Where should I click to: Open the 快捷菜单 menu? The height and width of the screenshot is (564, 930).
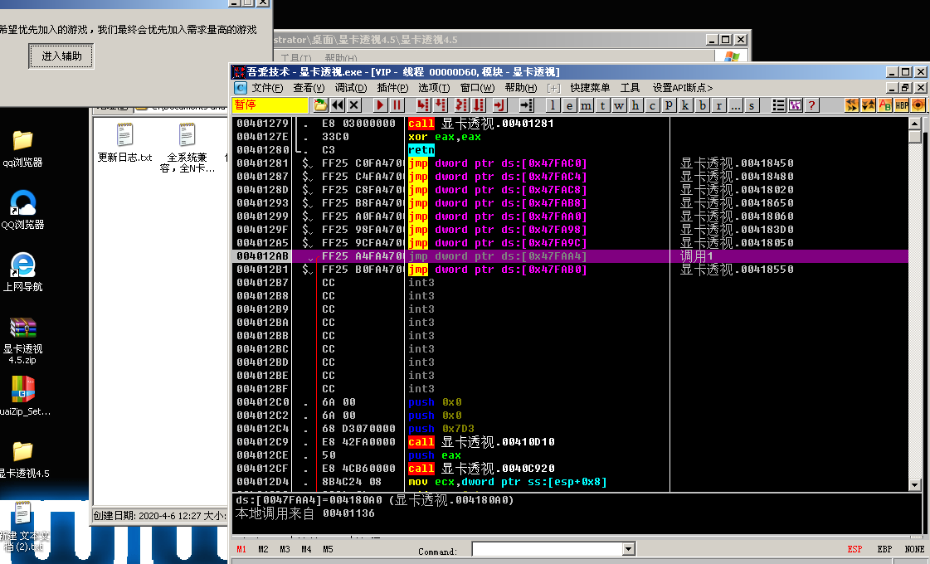[590, 88]
